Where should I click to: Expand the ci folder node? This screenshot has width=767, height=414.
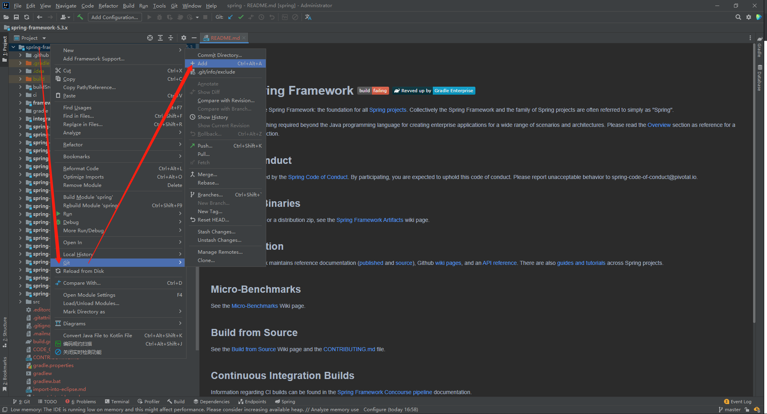[20, 95]
